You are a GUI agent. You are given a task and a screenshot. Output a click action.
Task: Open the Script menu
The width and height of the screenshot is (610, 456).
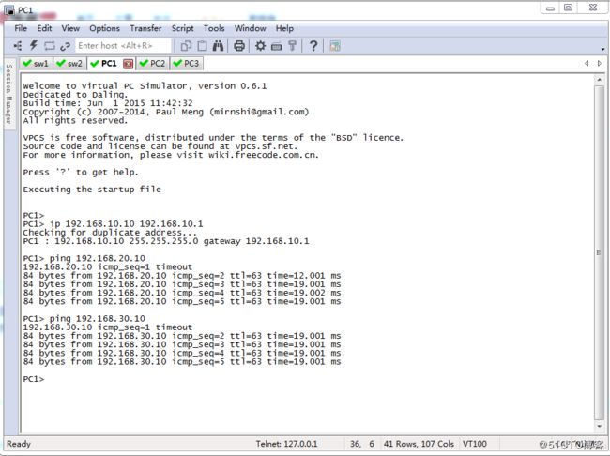point(182,28)
